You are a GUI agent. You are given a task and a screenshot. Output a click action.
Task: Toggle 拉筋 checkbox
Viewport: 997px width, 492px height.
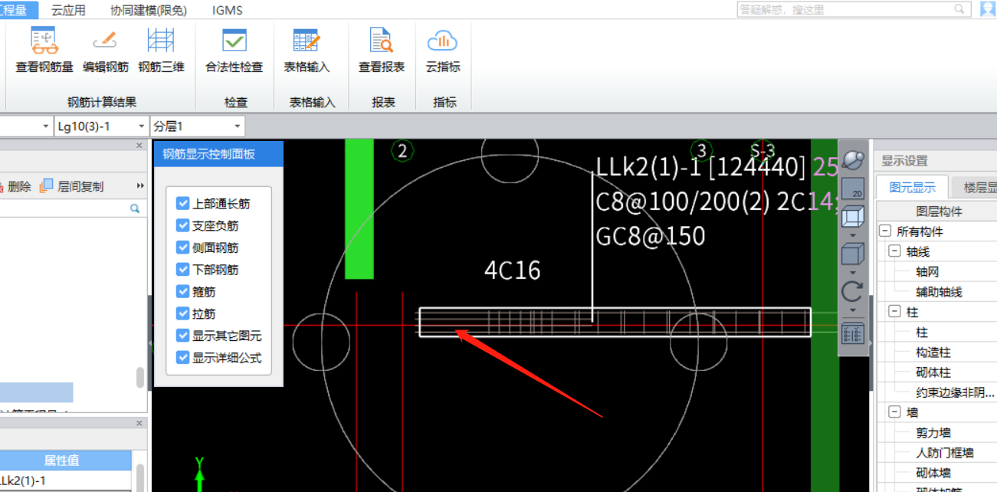(x=182, y=313)
